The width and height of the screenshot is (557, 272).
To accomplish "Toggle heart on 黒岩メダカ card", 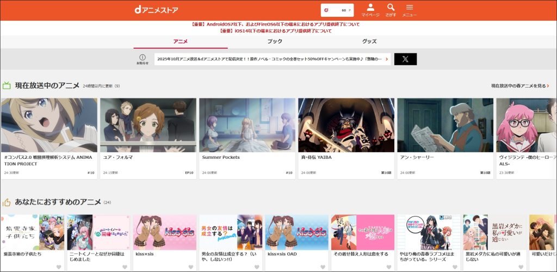I will click(521, 267).
